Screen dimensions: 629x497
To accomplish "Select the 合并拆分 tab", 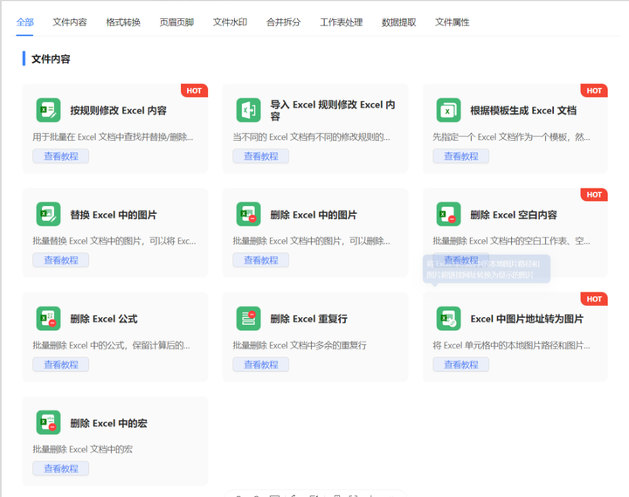I will click(x=283, y=22).
